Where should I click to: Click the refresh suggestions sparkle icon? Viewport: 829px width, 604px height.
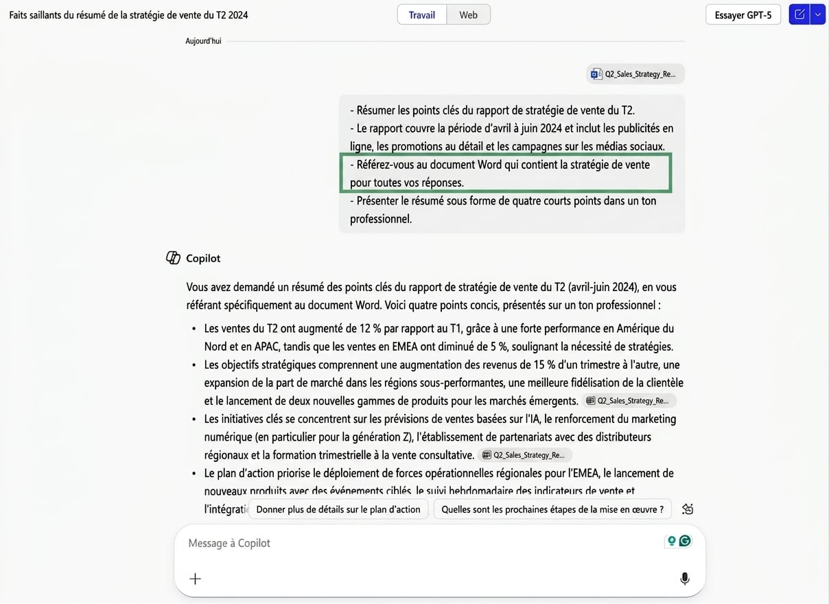coord(688,509)
